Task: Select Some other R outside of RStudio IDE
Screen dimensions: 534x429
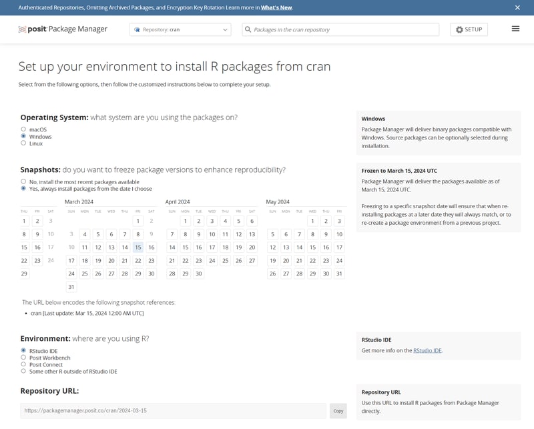Action: [23, 371]
